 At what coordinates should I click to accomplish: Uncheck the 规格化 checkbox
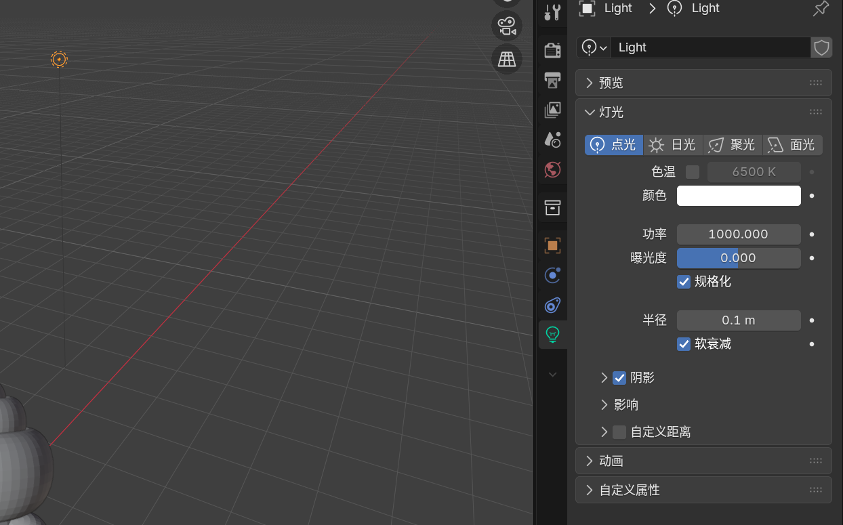click(x=684, y=282)
